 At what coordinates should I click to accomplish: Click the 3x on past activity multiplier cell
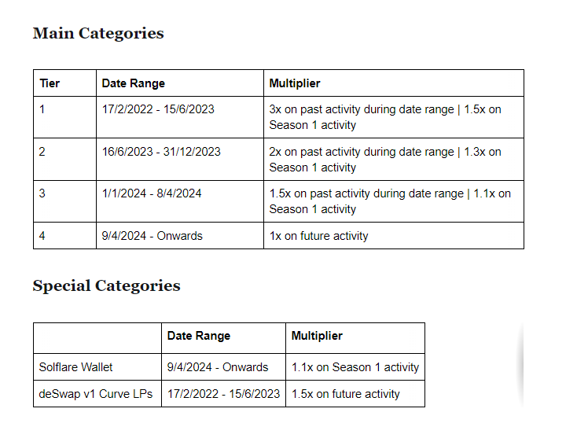tap(394, 117)
